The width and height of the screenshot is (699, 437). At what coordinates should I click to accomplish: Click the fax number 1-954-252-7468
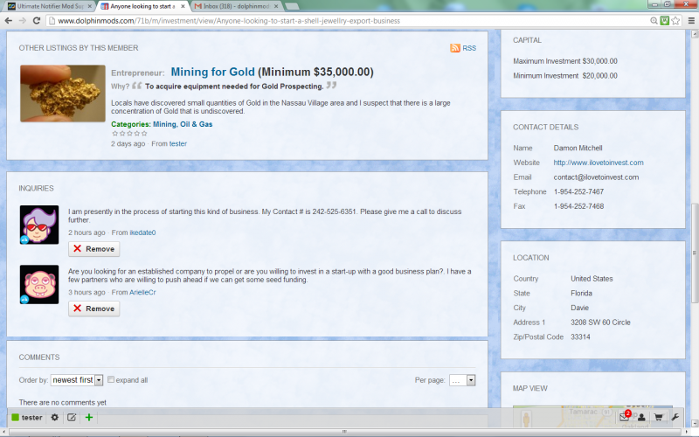point(578,206)
